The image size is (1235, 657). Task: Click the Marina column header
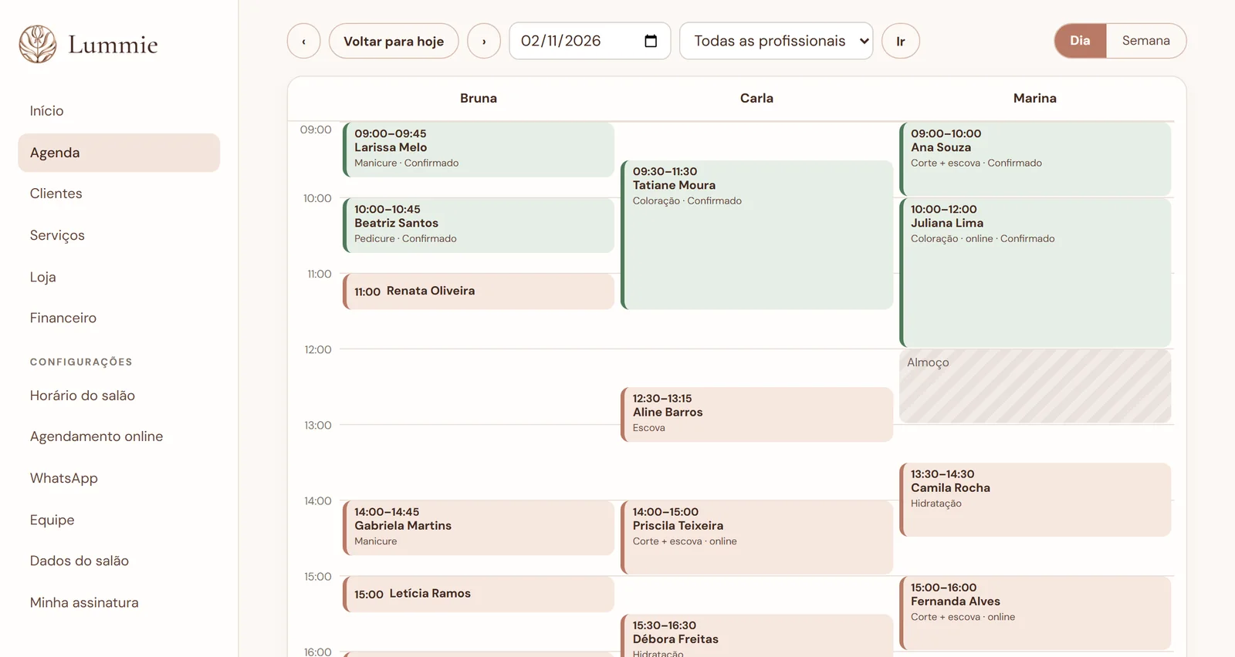pos(1035,98)
